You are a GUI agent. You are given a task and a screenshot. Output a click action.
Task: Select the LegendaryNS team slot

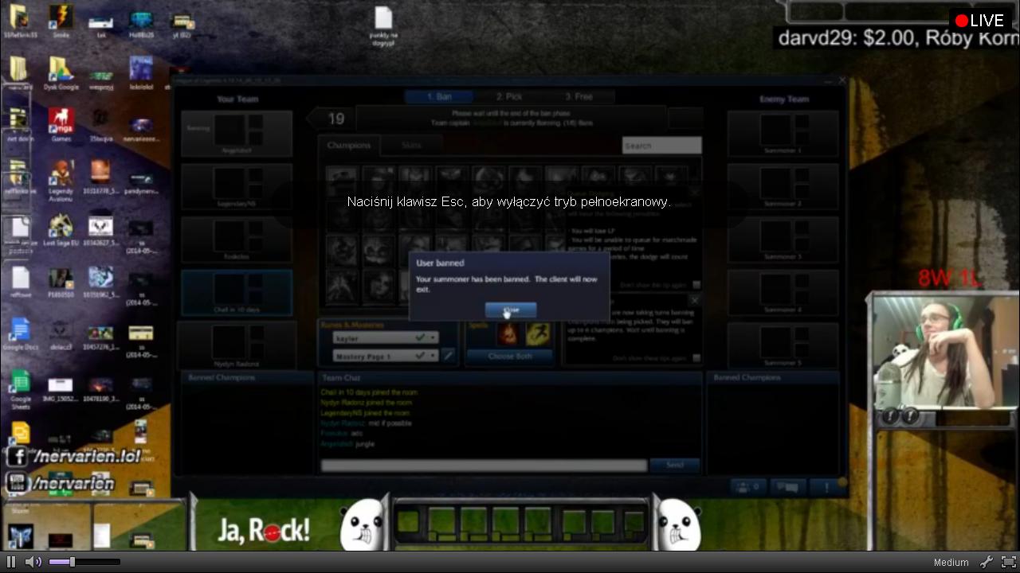(237, 187)
